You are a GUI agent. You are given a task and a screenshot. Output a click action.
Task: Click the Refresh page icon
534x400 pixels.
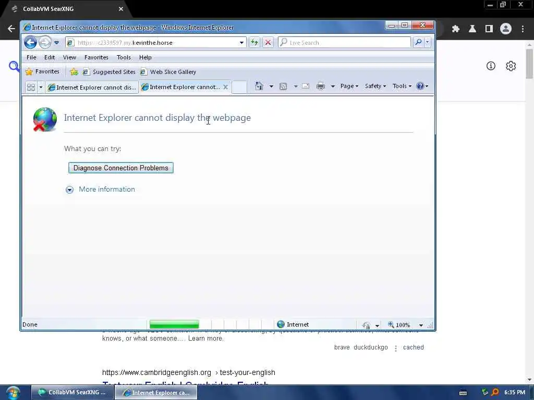tap(254, 43)
